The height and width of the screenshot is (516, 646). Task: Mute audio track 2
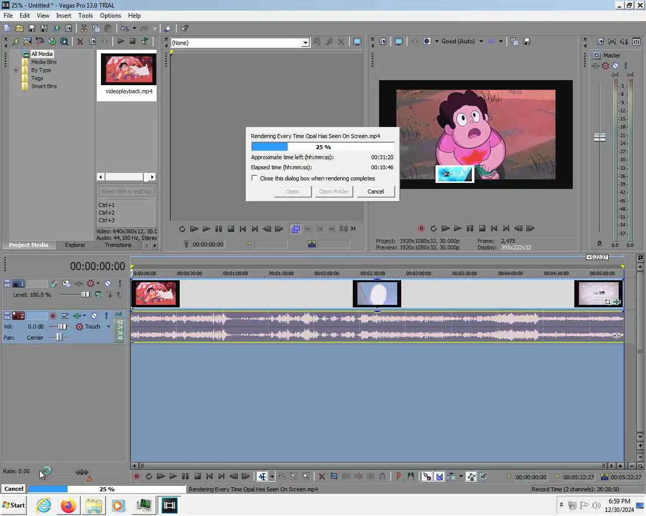[94, 315]
